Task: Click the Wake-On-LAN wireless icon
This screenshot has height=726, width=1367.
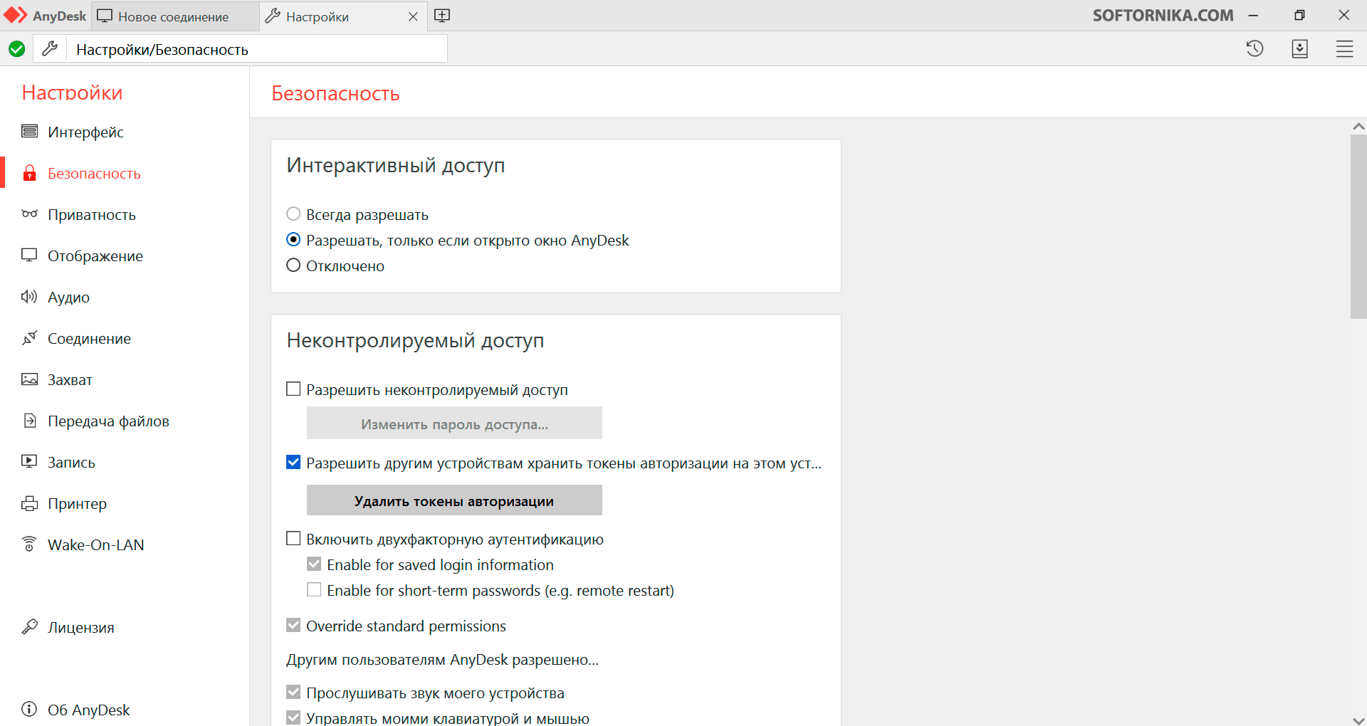Action: coord(29,544)
